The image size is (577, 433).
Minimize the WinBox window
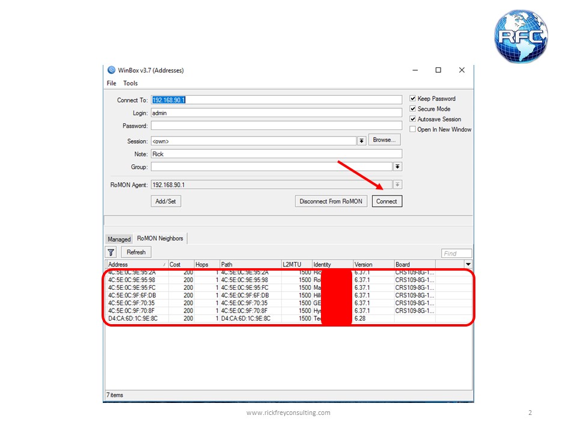415,70
